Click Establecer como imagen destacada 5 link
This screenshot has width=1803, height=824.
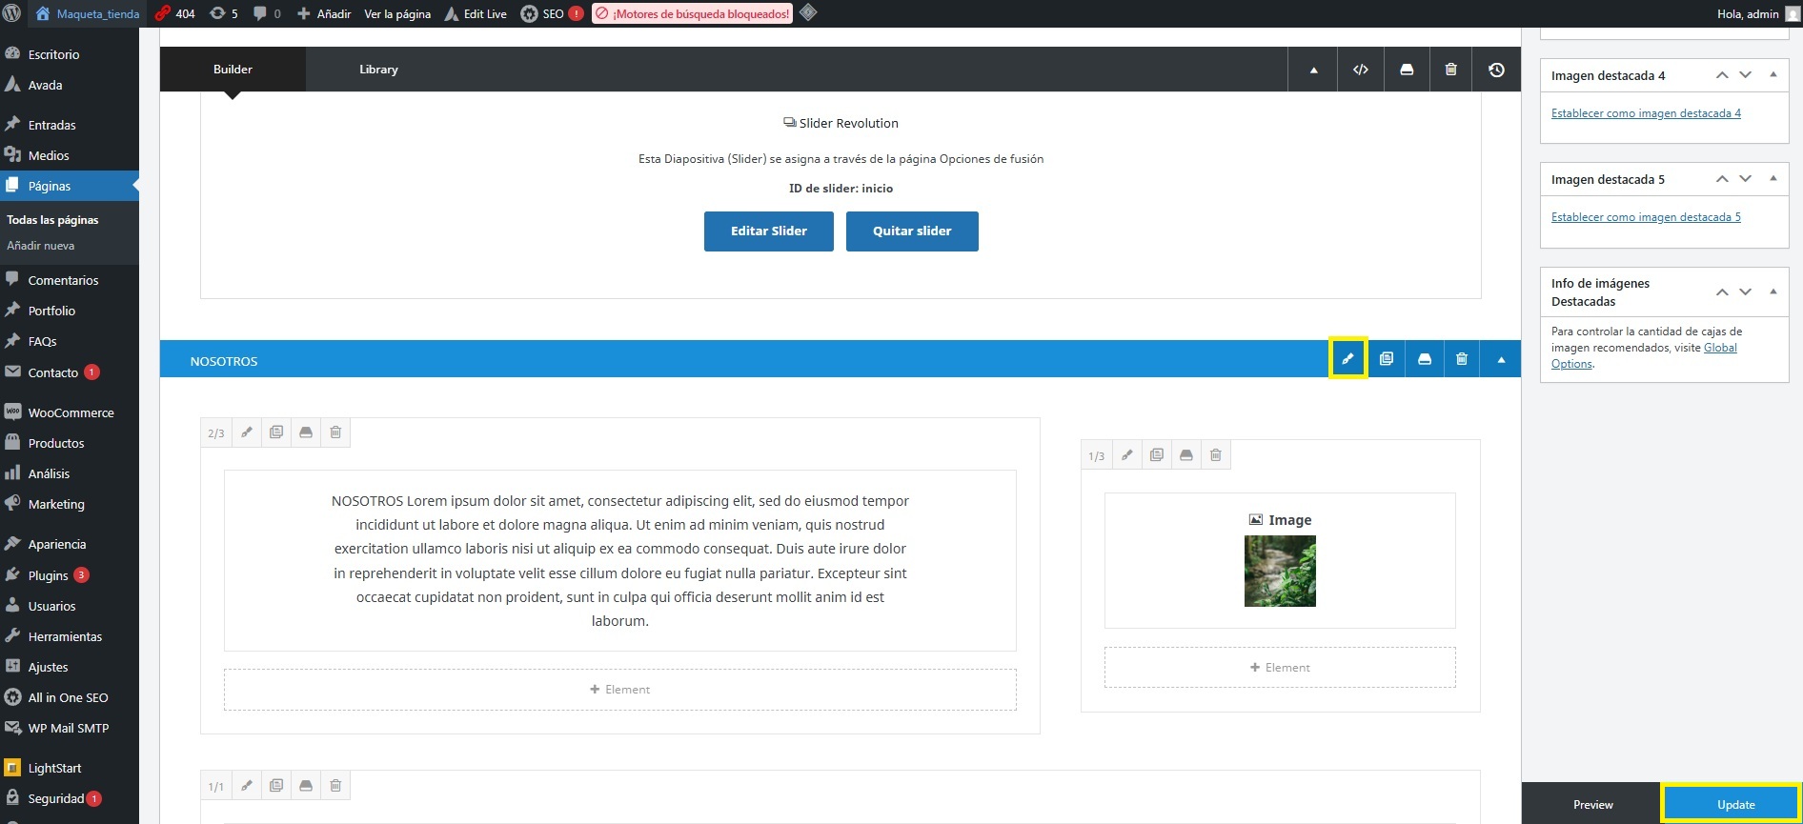click(1646, 217)
